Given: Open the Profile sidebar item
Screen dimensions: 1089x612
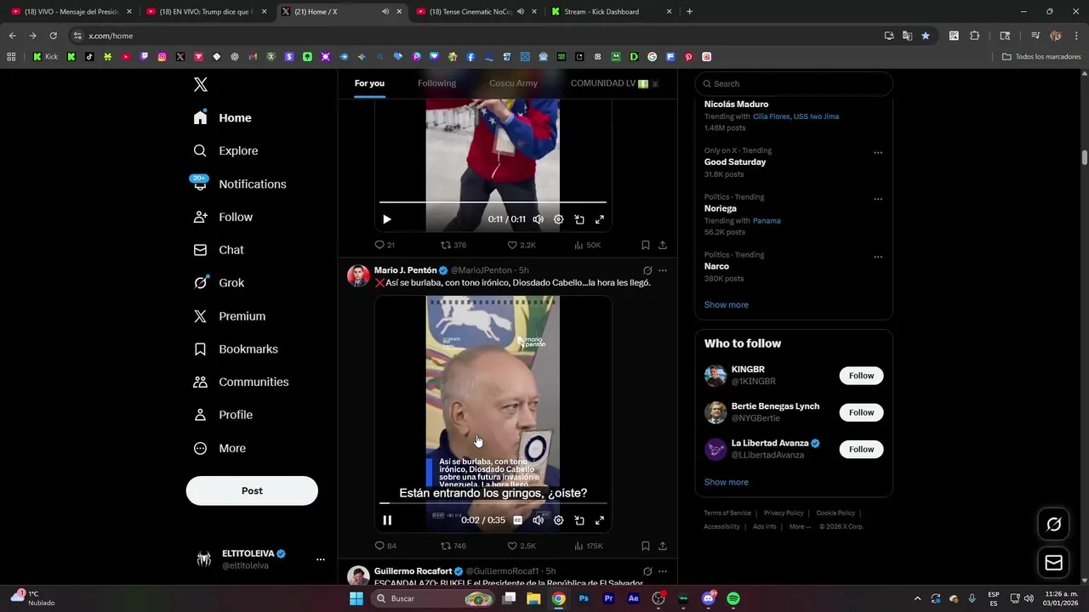Looking at the screenshot, I should coord(223,415).
